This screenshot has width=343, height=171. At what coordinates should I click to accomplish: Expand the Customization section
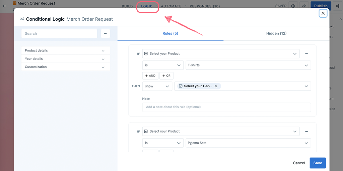[65, 67]
